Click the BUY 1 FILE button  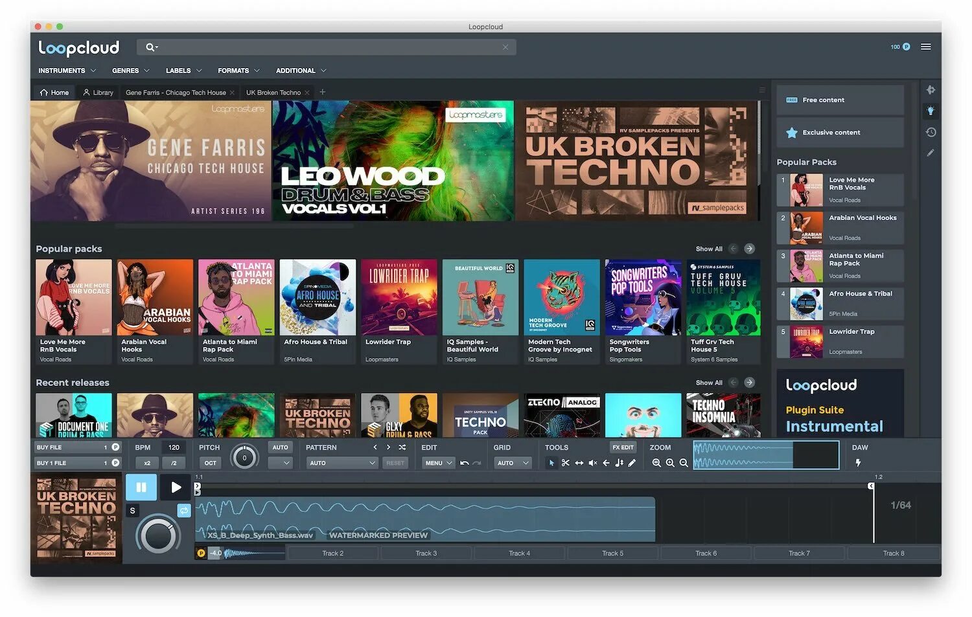[78, 463]
